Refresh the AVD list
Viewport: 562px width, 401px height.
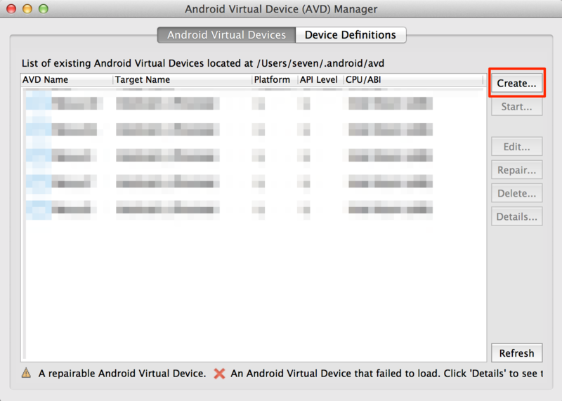pos(516,353)
